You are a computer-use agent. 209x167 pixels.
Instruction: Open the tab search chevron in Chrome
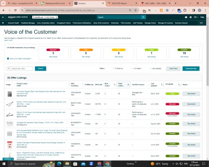(3, 3)
